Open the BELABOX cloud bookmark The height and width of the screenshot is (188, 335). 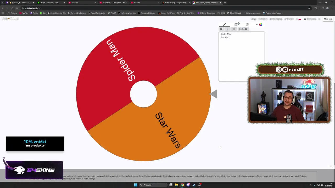234,13
